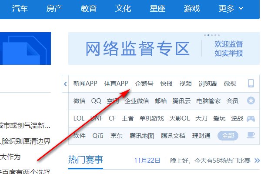261x174 pixels.
Task: Open 爱玩 link
Action: click(x=219, y=118)
